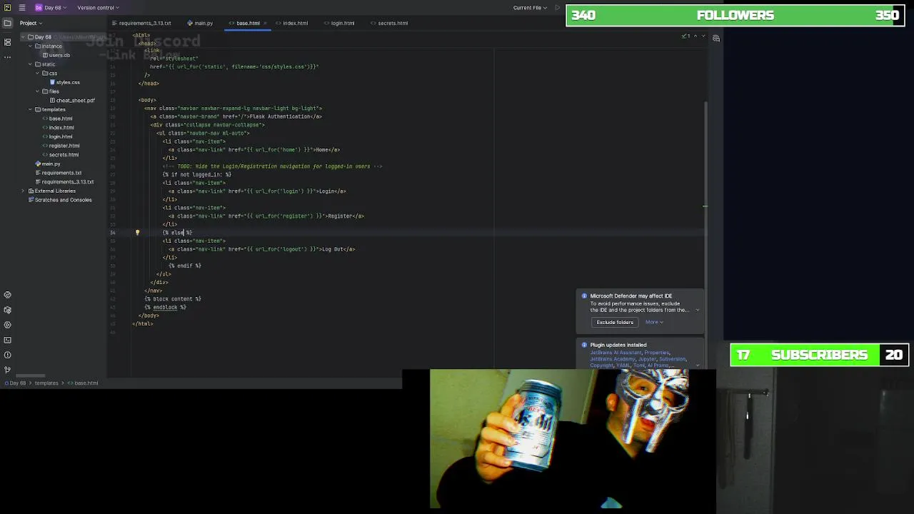Collapse the css folder

coord(36,73)
